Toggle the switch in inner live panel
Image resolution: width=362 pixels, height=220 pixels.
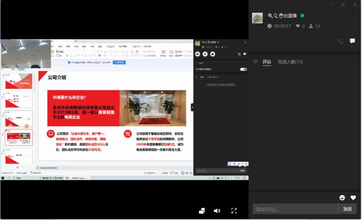click(x=243, y=69)
